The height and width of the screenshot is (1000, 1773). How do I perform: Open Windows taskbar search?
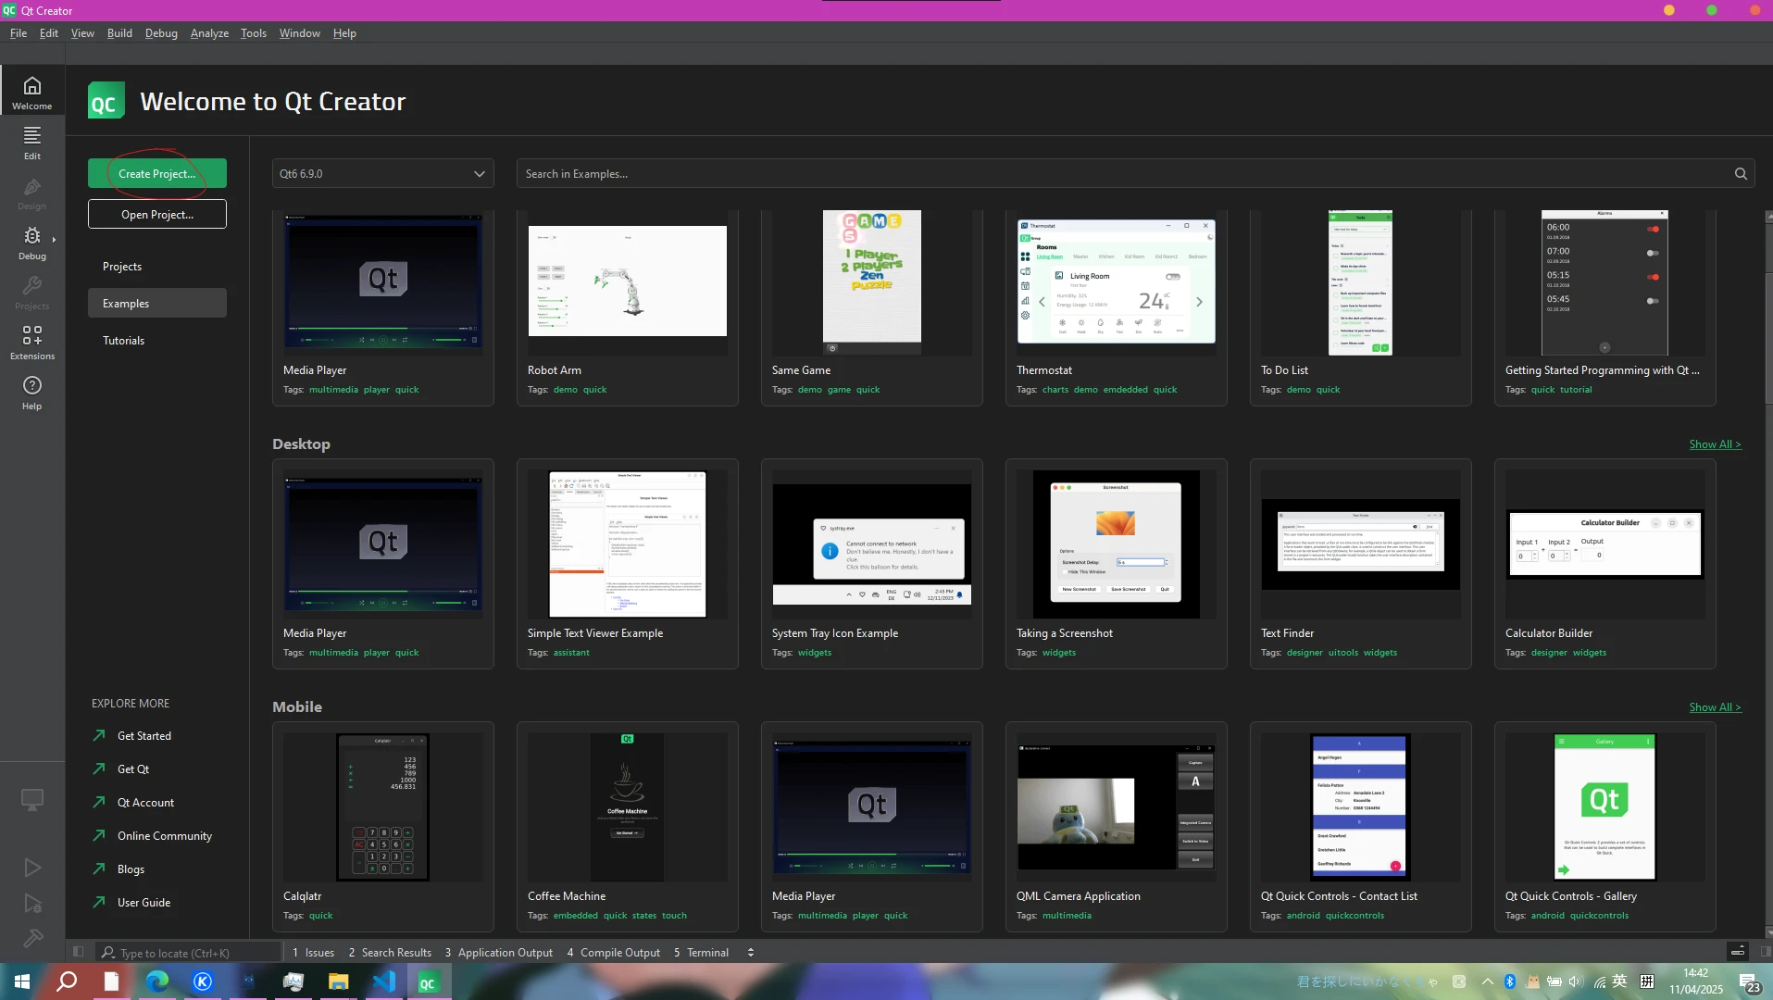(x=67, y=981)
